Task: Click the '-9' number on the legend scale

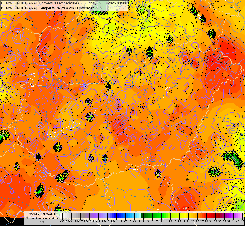Action: click(120, 221)
